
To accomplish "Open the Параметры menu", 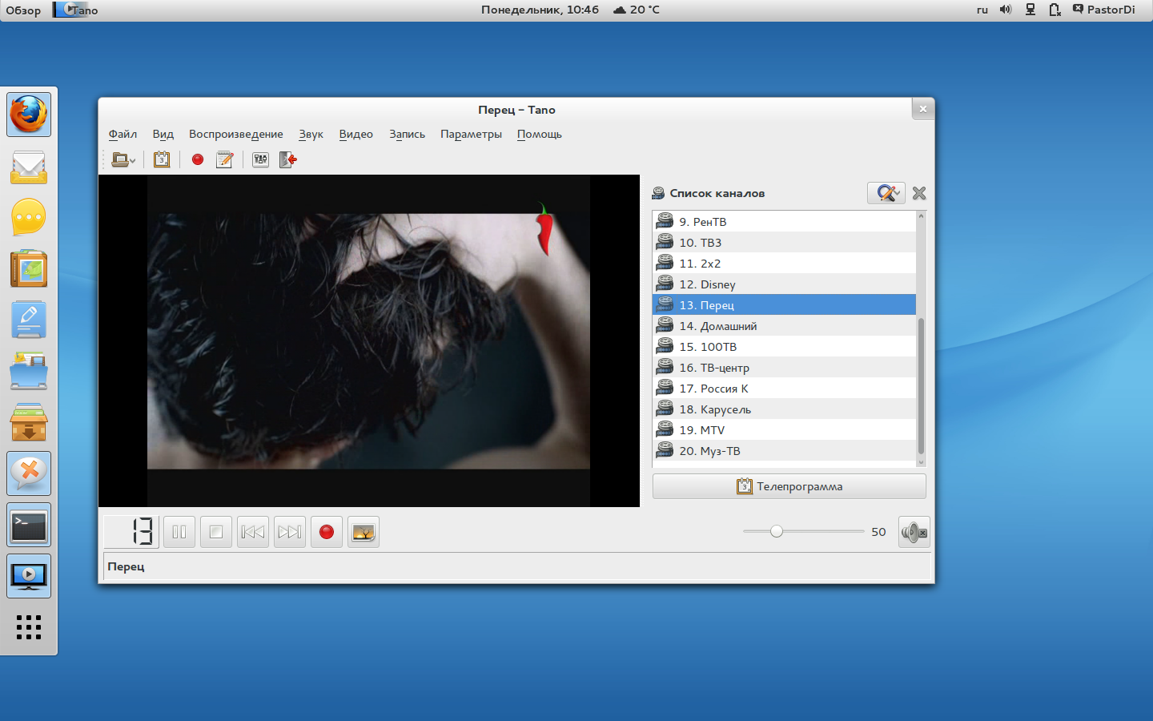I will pos(471,134).
